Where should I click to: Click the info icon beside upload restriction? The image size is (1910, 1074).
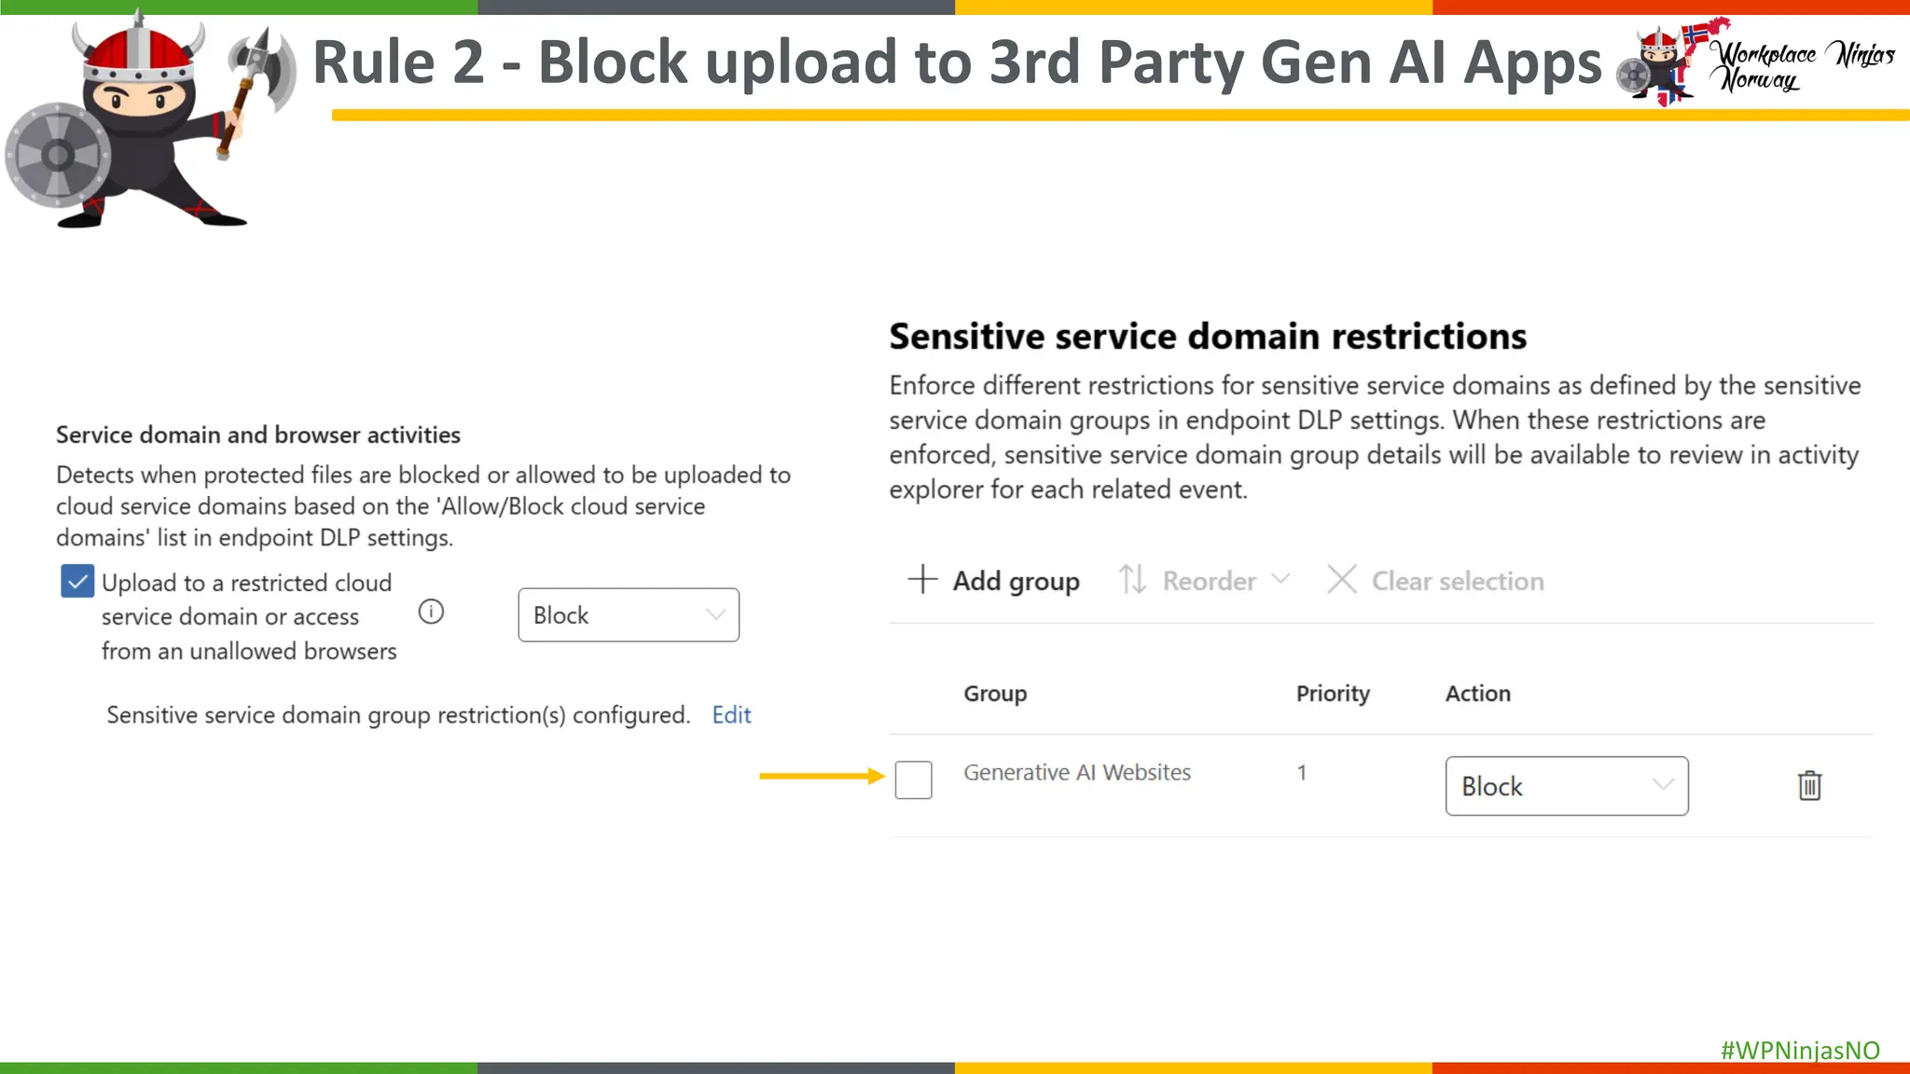pos(431,613)
